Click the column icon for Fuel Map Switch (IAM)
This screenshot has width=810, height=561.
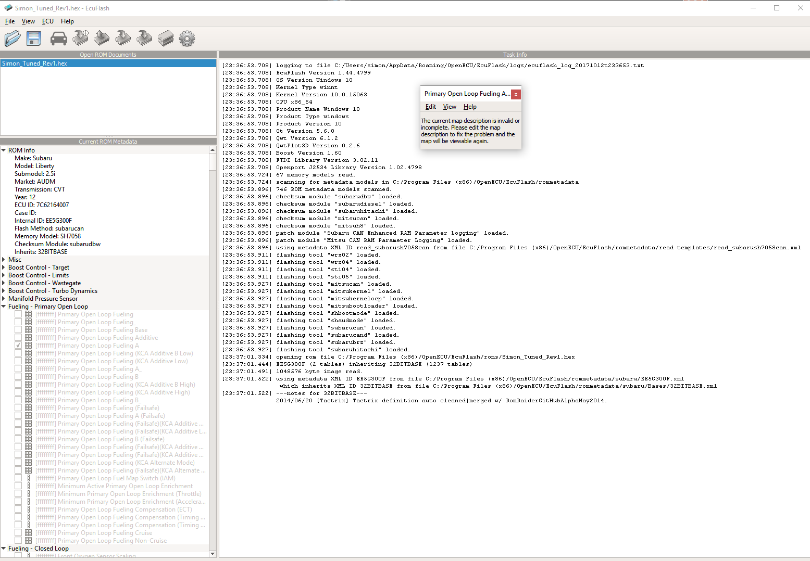[29, 478]
